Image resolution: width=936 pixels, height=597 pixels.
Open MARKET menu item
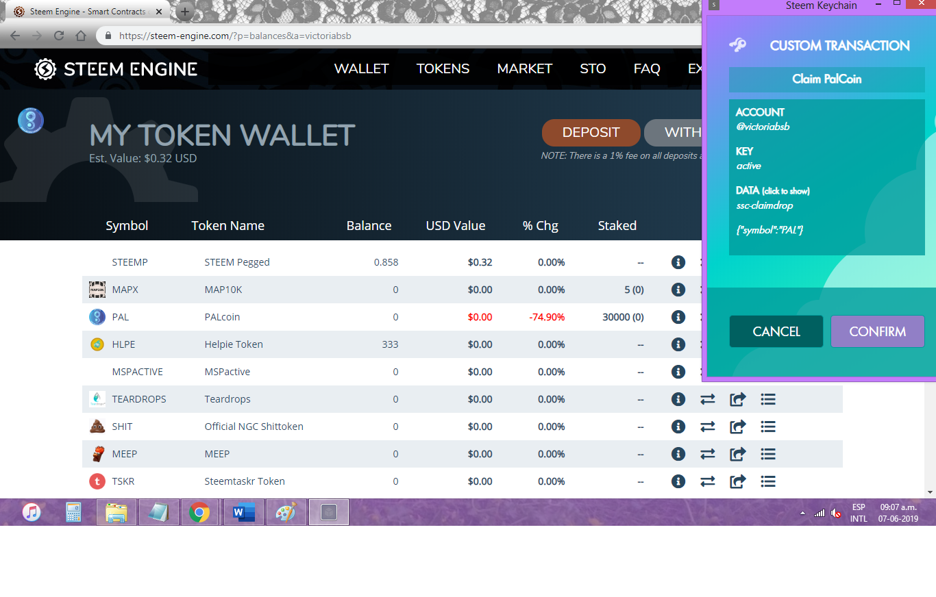coord(524,68)
